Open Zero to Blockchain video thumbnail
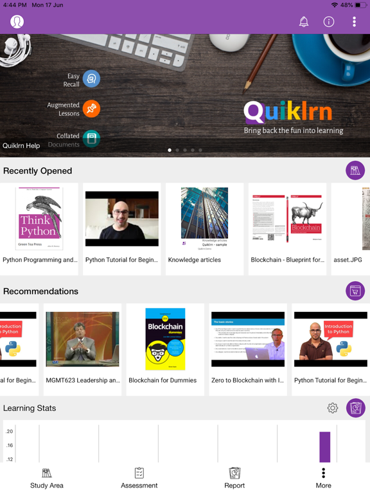This screenshot has height=494, width=370. (x=248, y=340)
